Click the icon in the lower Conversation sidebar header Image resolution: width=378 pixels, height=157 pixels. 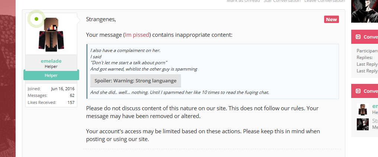(x=358, y=91)
